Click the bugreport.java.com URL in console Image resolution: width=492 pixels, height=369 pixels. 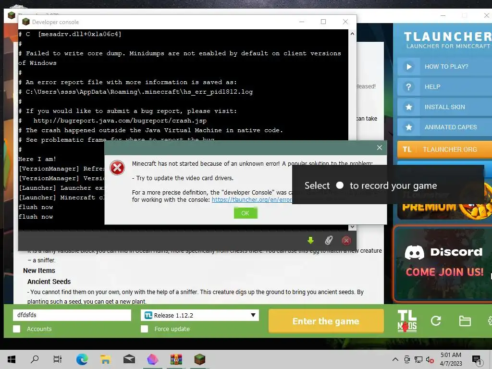tap(120, 121)
